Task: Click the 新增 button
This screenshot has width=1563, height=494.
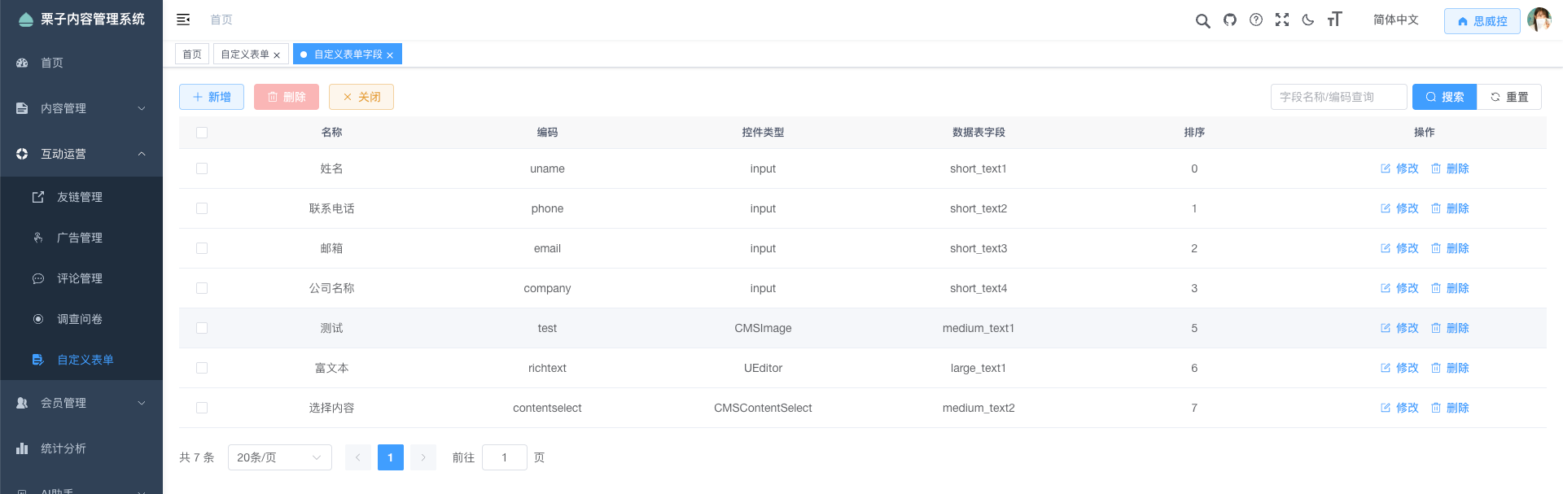Action: 212,97
